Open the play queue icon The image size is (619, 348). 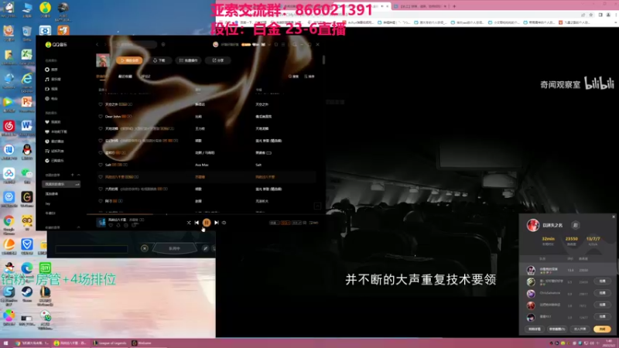[314, 223]
